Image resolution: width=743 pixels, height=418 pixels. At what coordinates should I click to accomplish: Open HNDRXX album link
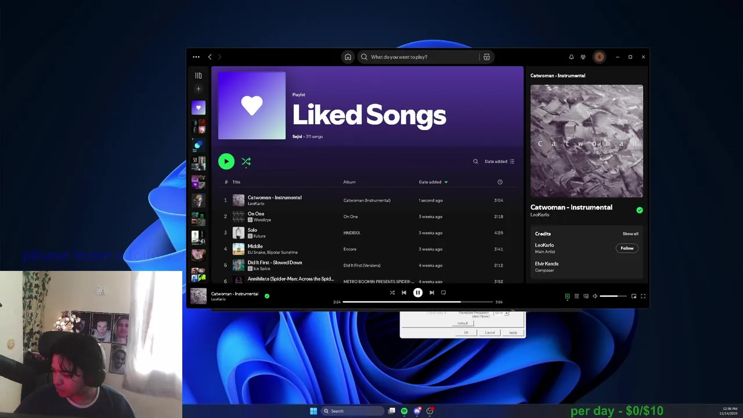pos(352,233)
